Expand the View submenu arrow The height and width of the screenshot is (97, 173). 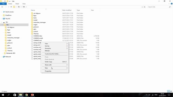point(67,44)
